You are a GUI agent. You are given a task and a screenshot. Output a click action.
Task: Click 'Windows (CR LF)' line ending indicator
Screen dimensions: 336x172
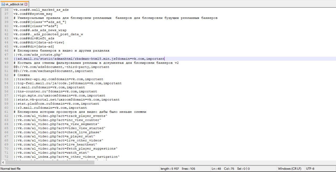click(290, 169)
